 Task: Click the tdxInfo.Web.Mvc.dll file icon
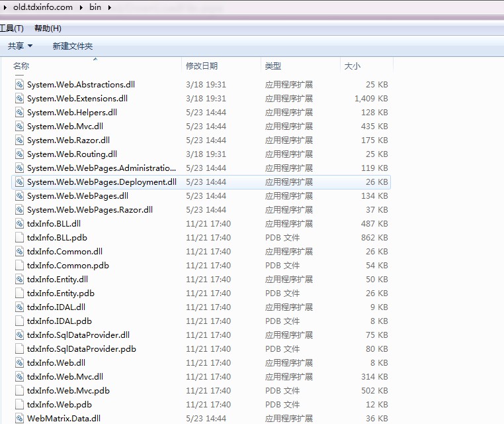tap(20, 376)
